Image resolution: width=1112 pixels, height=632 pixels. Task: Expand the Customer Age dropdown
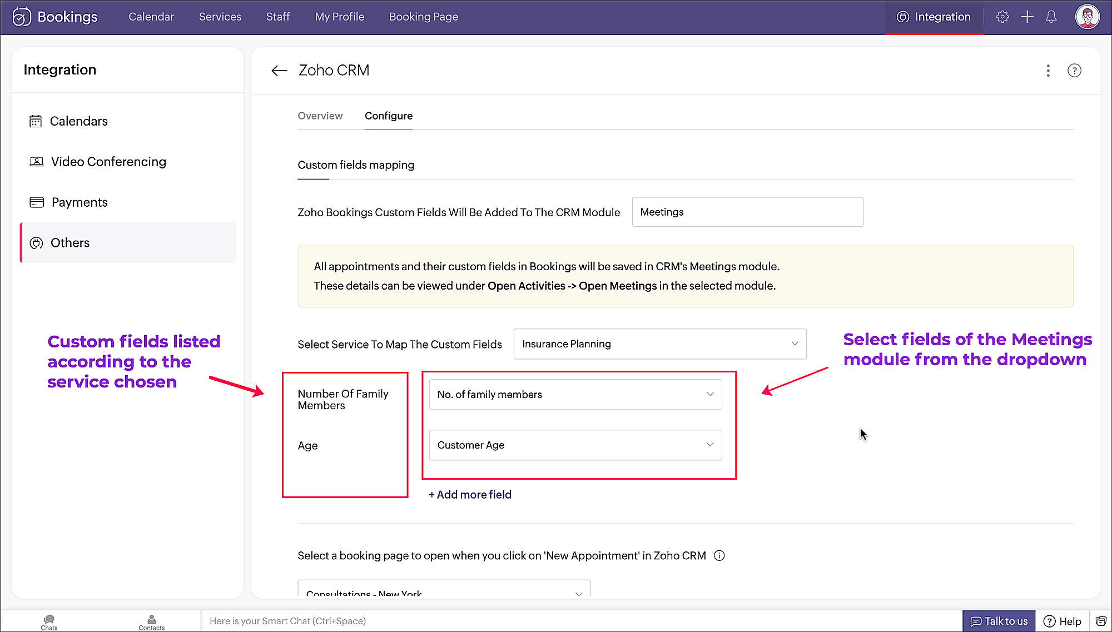click(575, 445)
